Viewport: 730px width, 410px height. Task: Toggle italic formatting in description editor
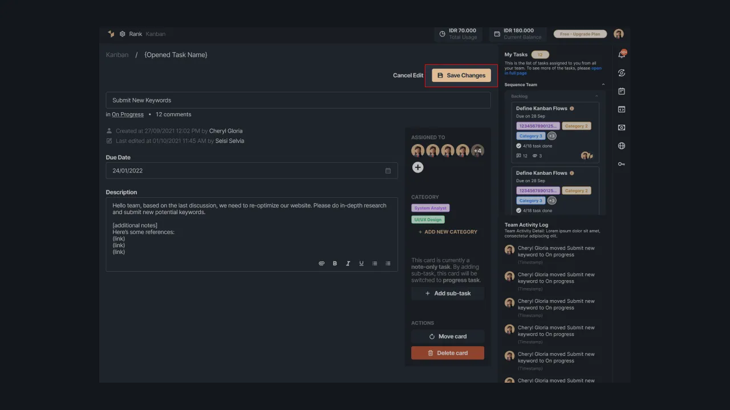coord(348,263)
